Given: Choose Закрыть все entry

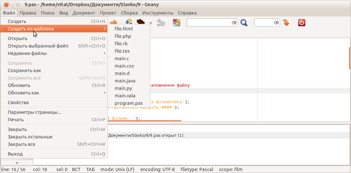Looking at the screenshot, I should [54, 144].
